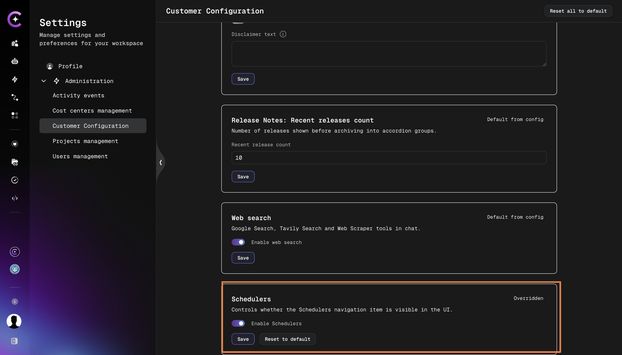Click the Customer Configuration page title
The width and height of the screenshot is (622, 355).
click(215, 11)
